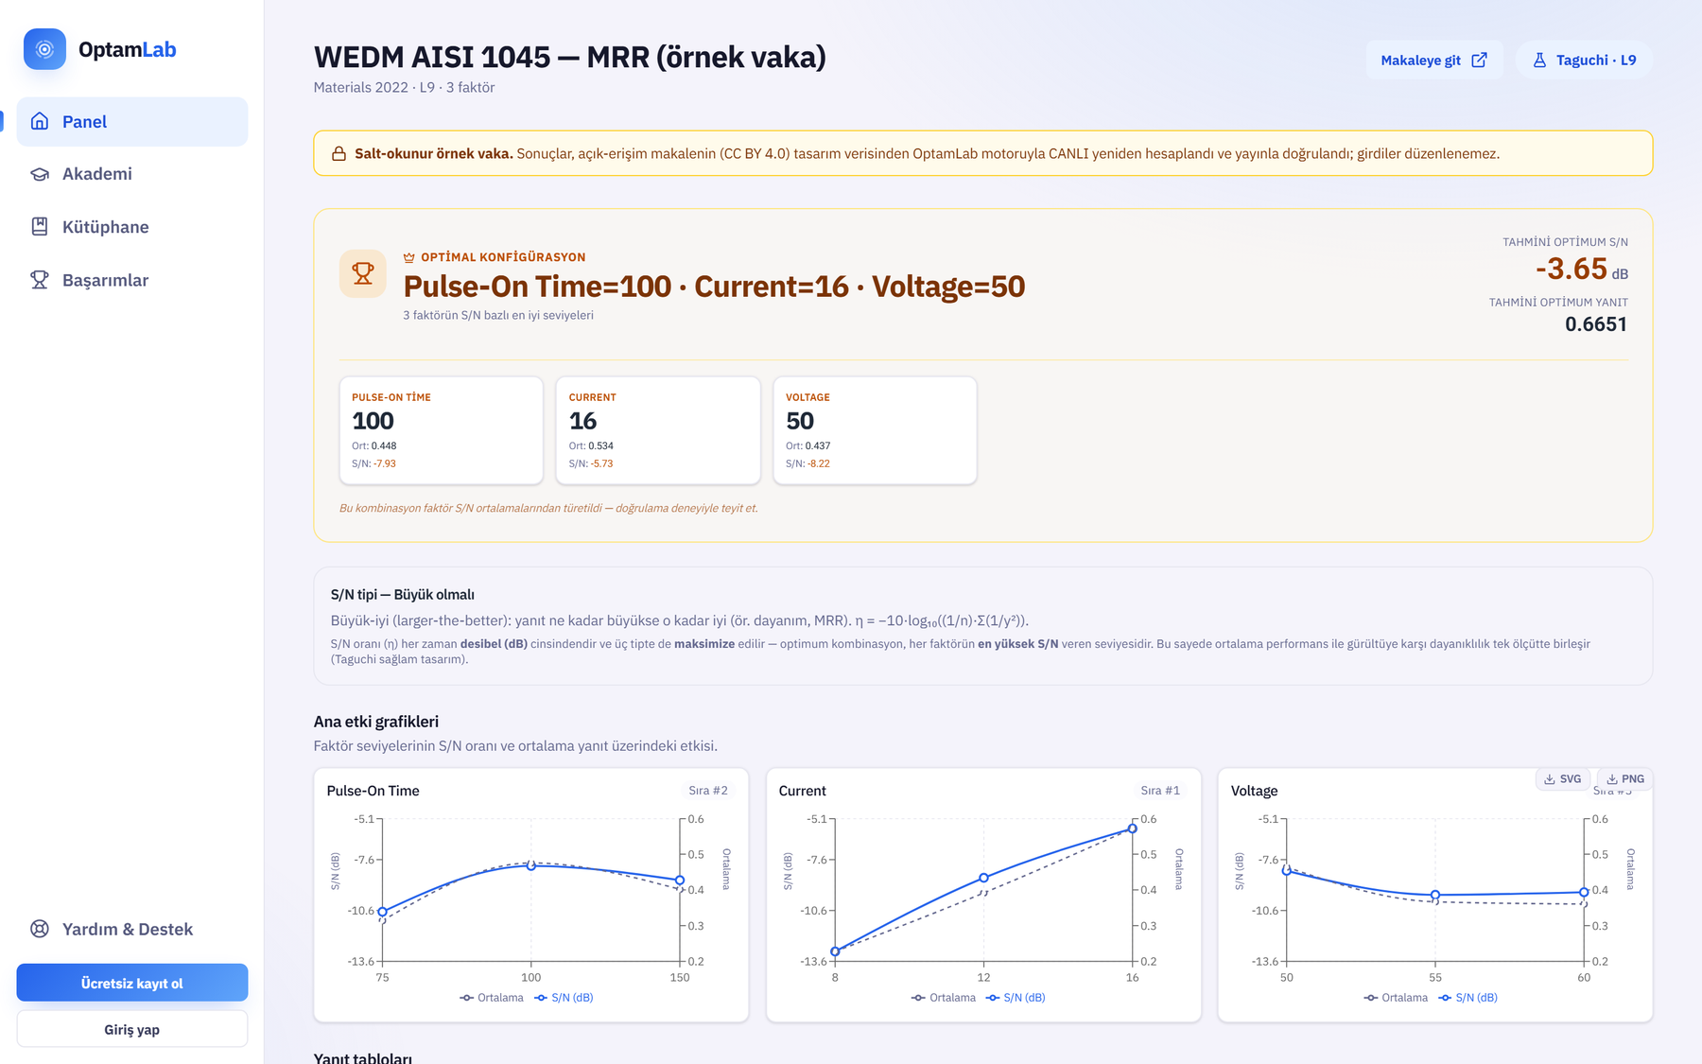Image resolution: width=1702 pixels, height=1064 pixels.
Task: Click the Taguchi · L9 badge
Action: pyautogui.click(x=1584, y=61)
